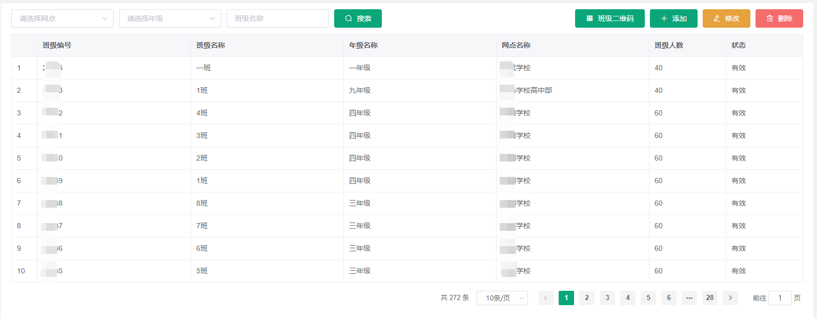Click the 班级人数 column header
Image resolution: width=817 pixels, height=319 pixels.
(669, 45)
